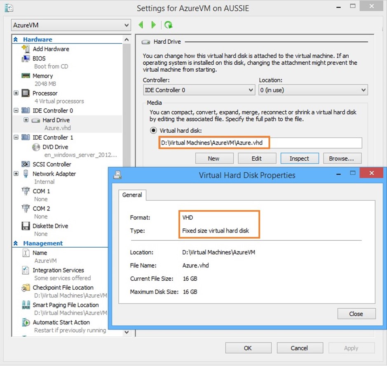Collapse the Management section chevron

[16, 243]
